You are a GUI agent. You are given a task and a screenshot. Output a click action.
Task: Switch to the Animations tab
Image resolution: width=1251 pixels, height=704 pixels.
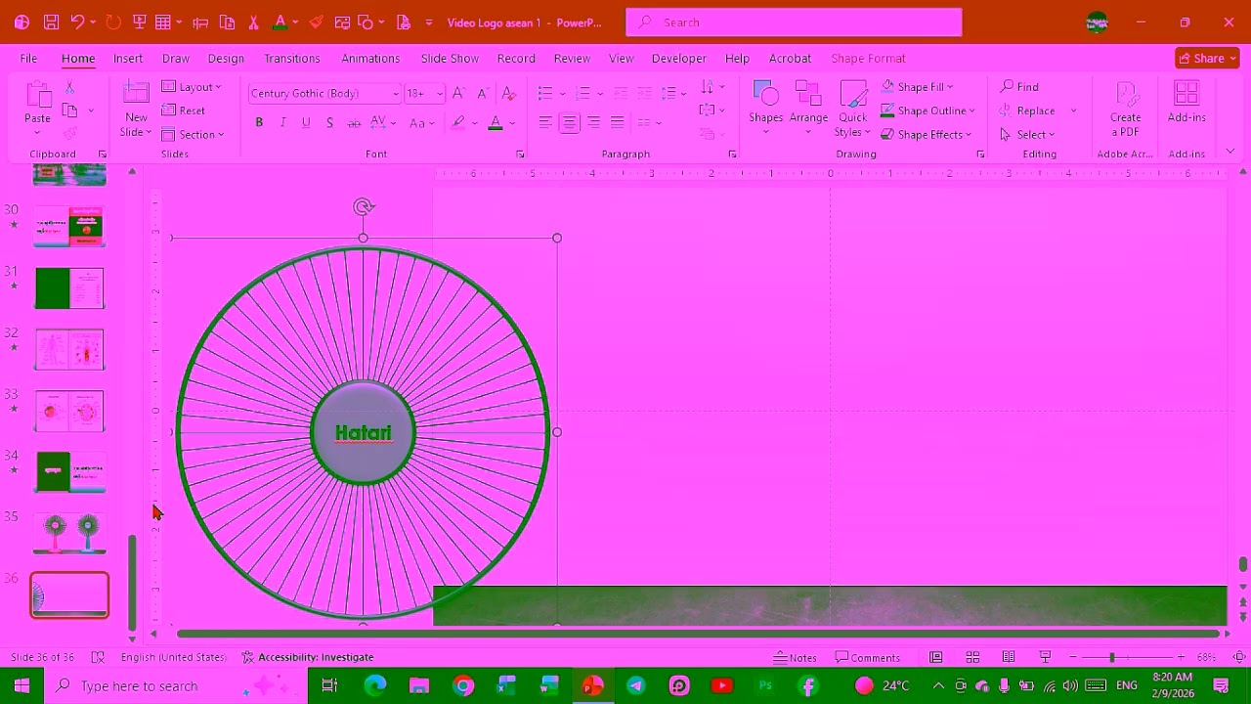pyautogui.click(x=370, y=58)
